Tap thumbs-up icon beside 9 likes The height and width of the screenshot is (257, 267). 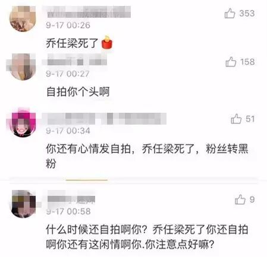point(240,199)
